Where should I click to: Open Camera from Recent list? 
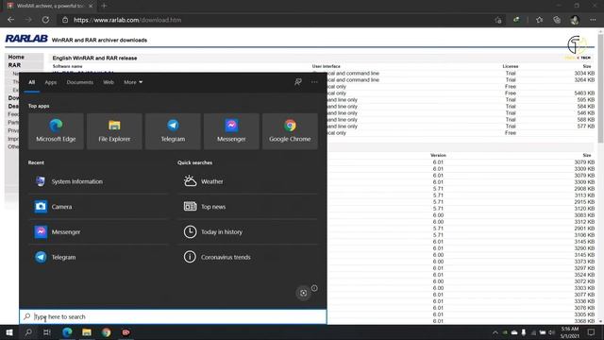[x=98, y=207]
